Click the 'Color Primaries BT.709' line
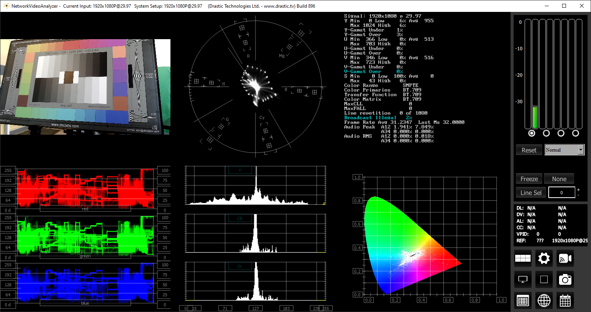Image resolution: width=591 pixels, height=312 pixels. point(382,90)
